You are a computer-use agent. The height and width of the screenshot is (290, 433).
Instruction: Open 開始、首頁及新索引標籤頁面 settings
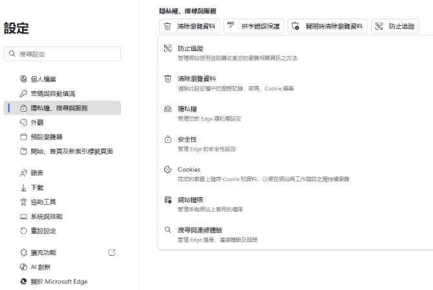(71, 151)
